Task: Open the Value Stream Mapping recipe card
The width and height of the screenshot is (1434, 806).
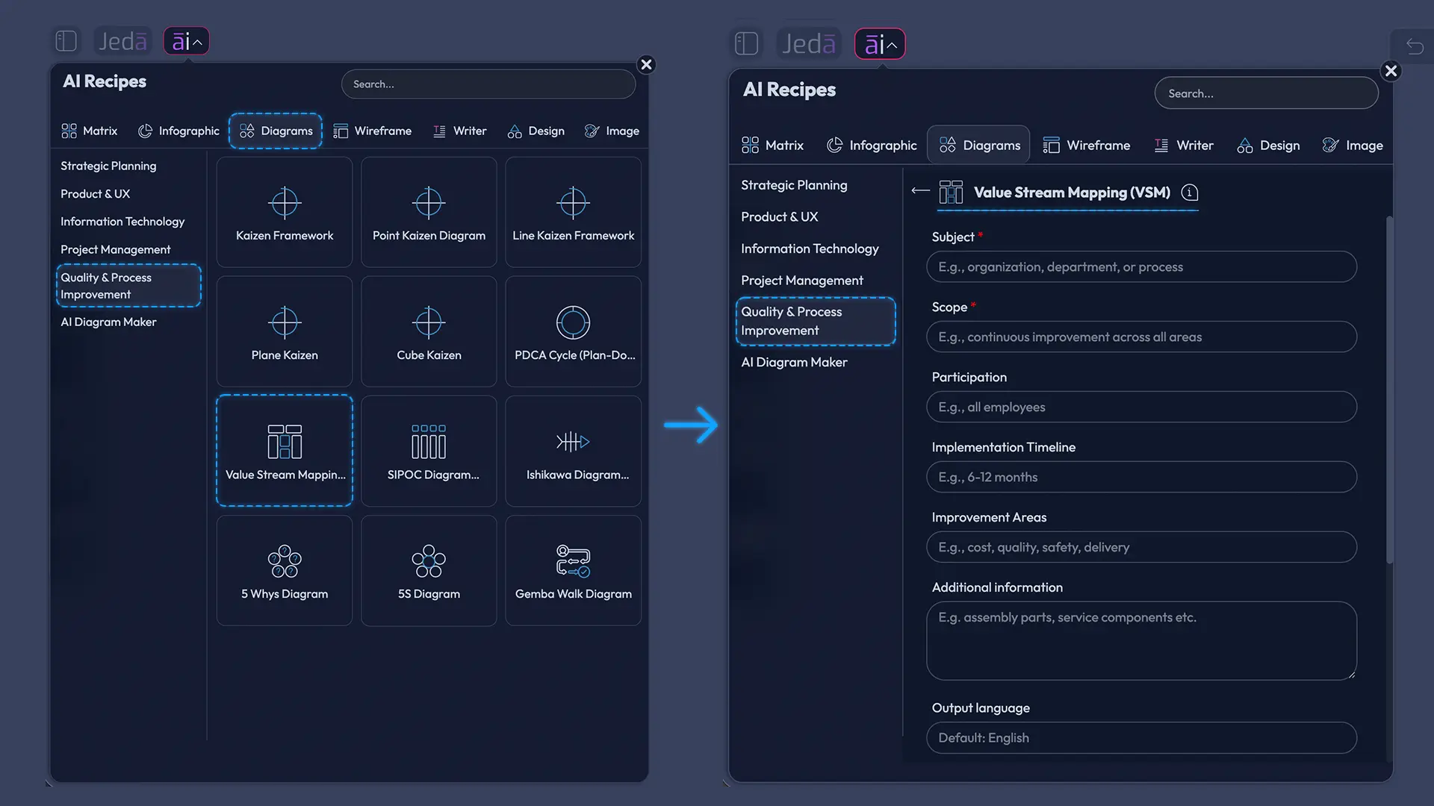Action: [285, 451]
